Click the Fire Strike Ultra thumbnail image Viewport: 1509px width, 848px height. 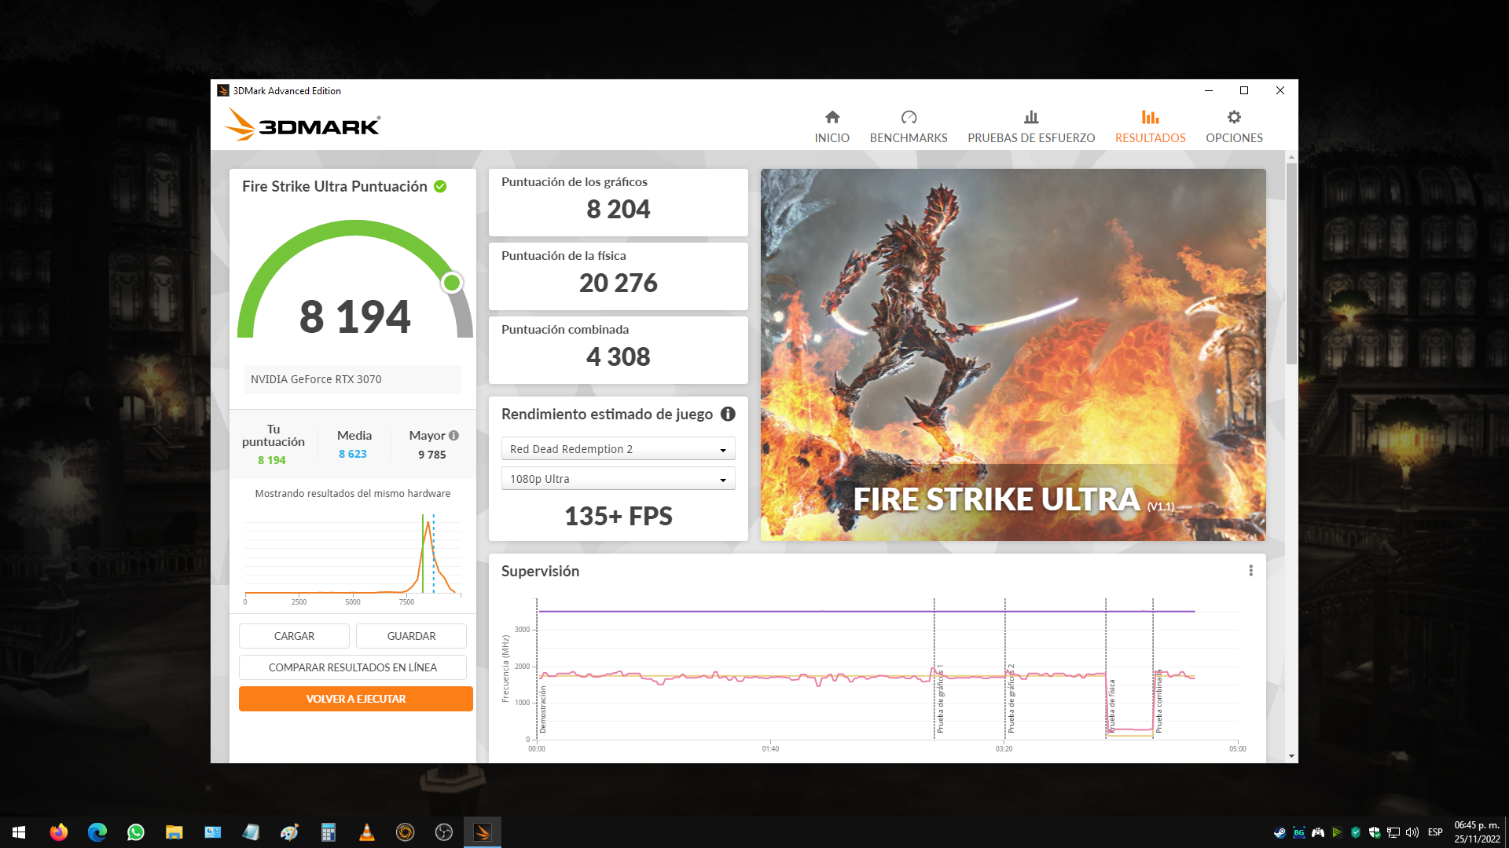point(1012,354)
